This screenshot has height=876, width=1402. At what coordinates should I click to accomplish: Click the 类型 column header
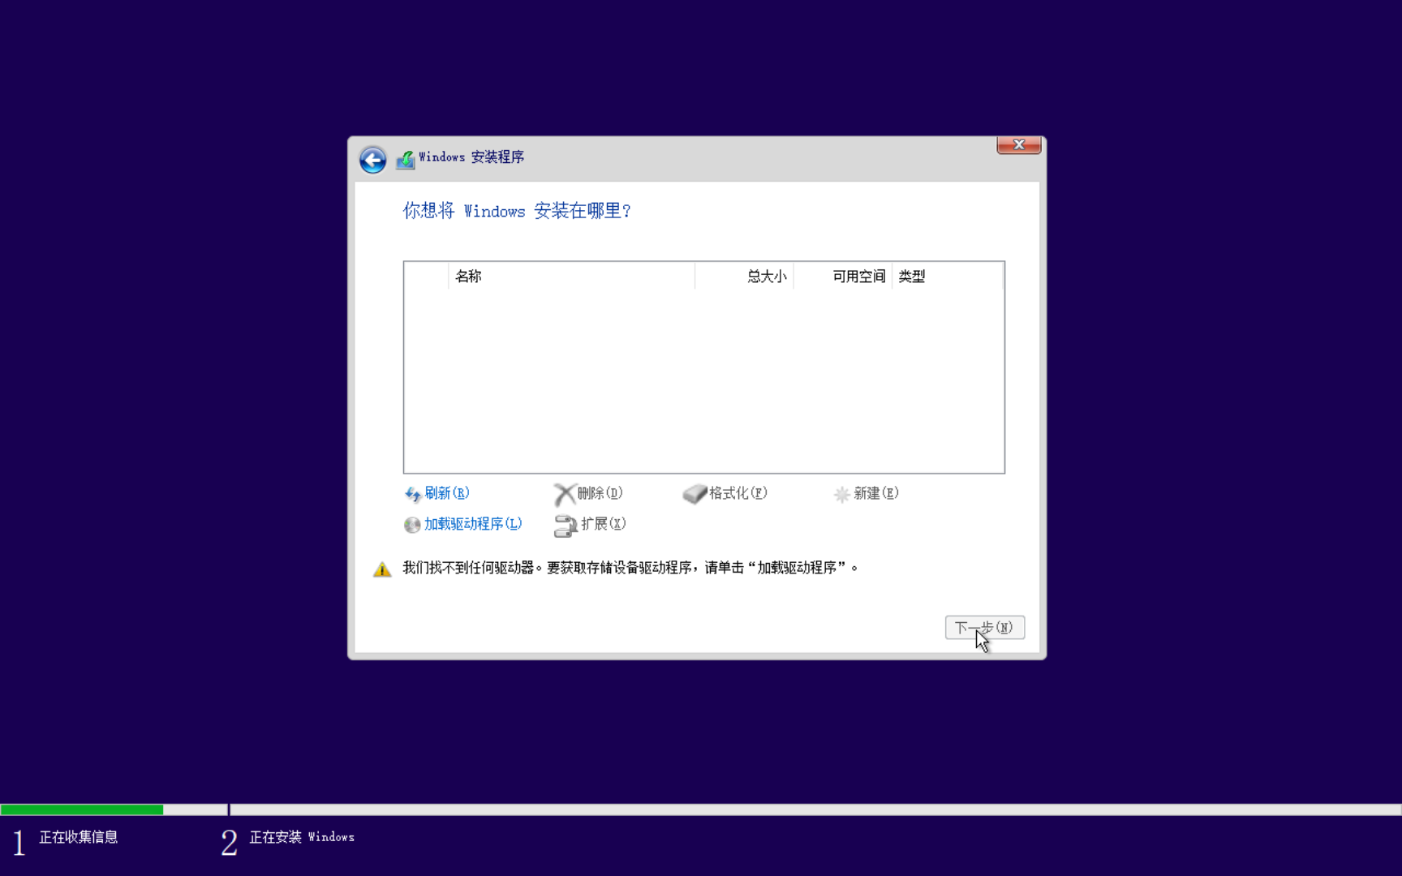[x=912, y=276]
